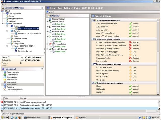Click the Export button

pyautogui.click(x=50, y=12)
